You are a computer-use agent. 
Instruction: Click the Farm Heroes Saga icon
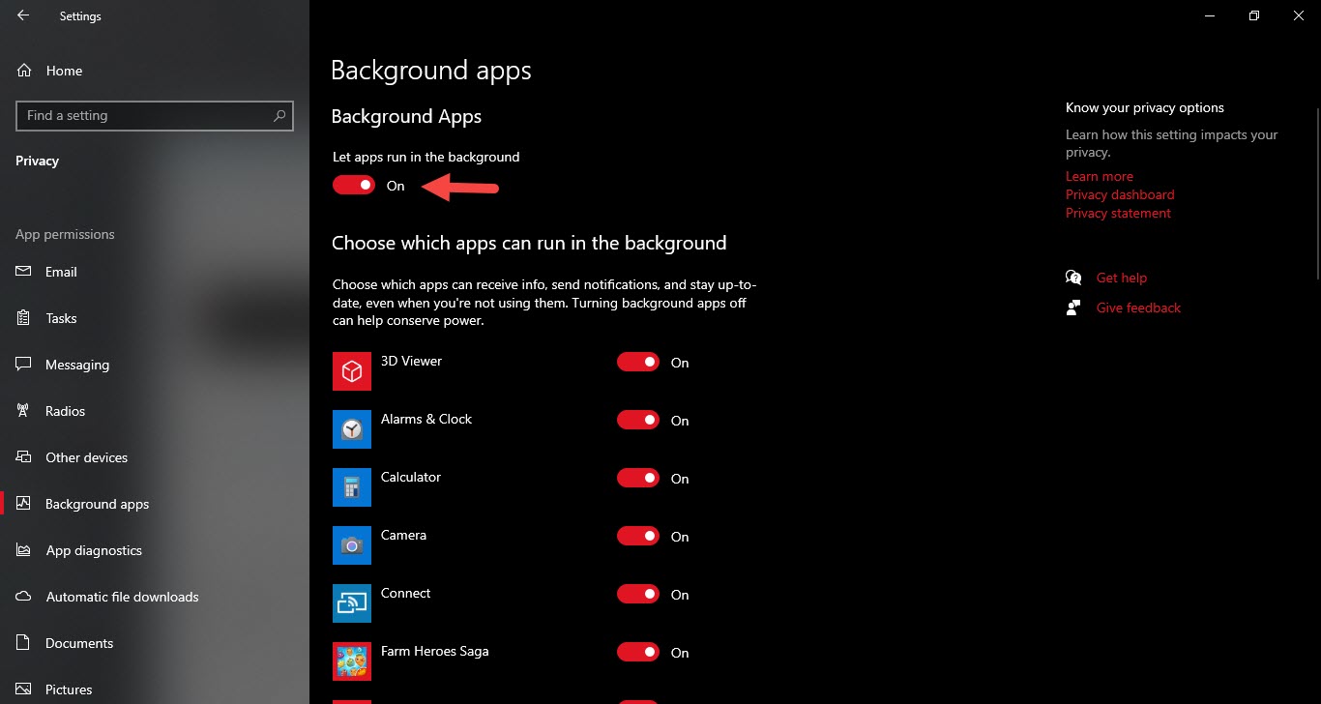click(352, 661)
